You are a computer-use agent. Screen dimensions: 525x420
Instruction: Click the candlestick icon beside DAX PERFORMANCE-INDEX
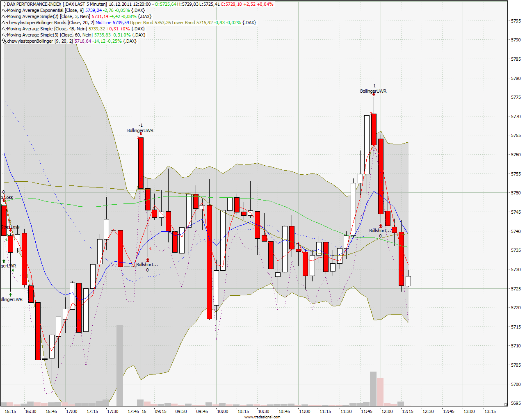(4, 4)
